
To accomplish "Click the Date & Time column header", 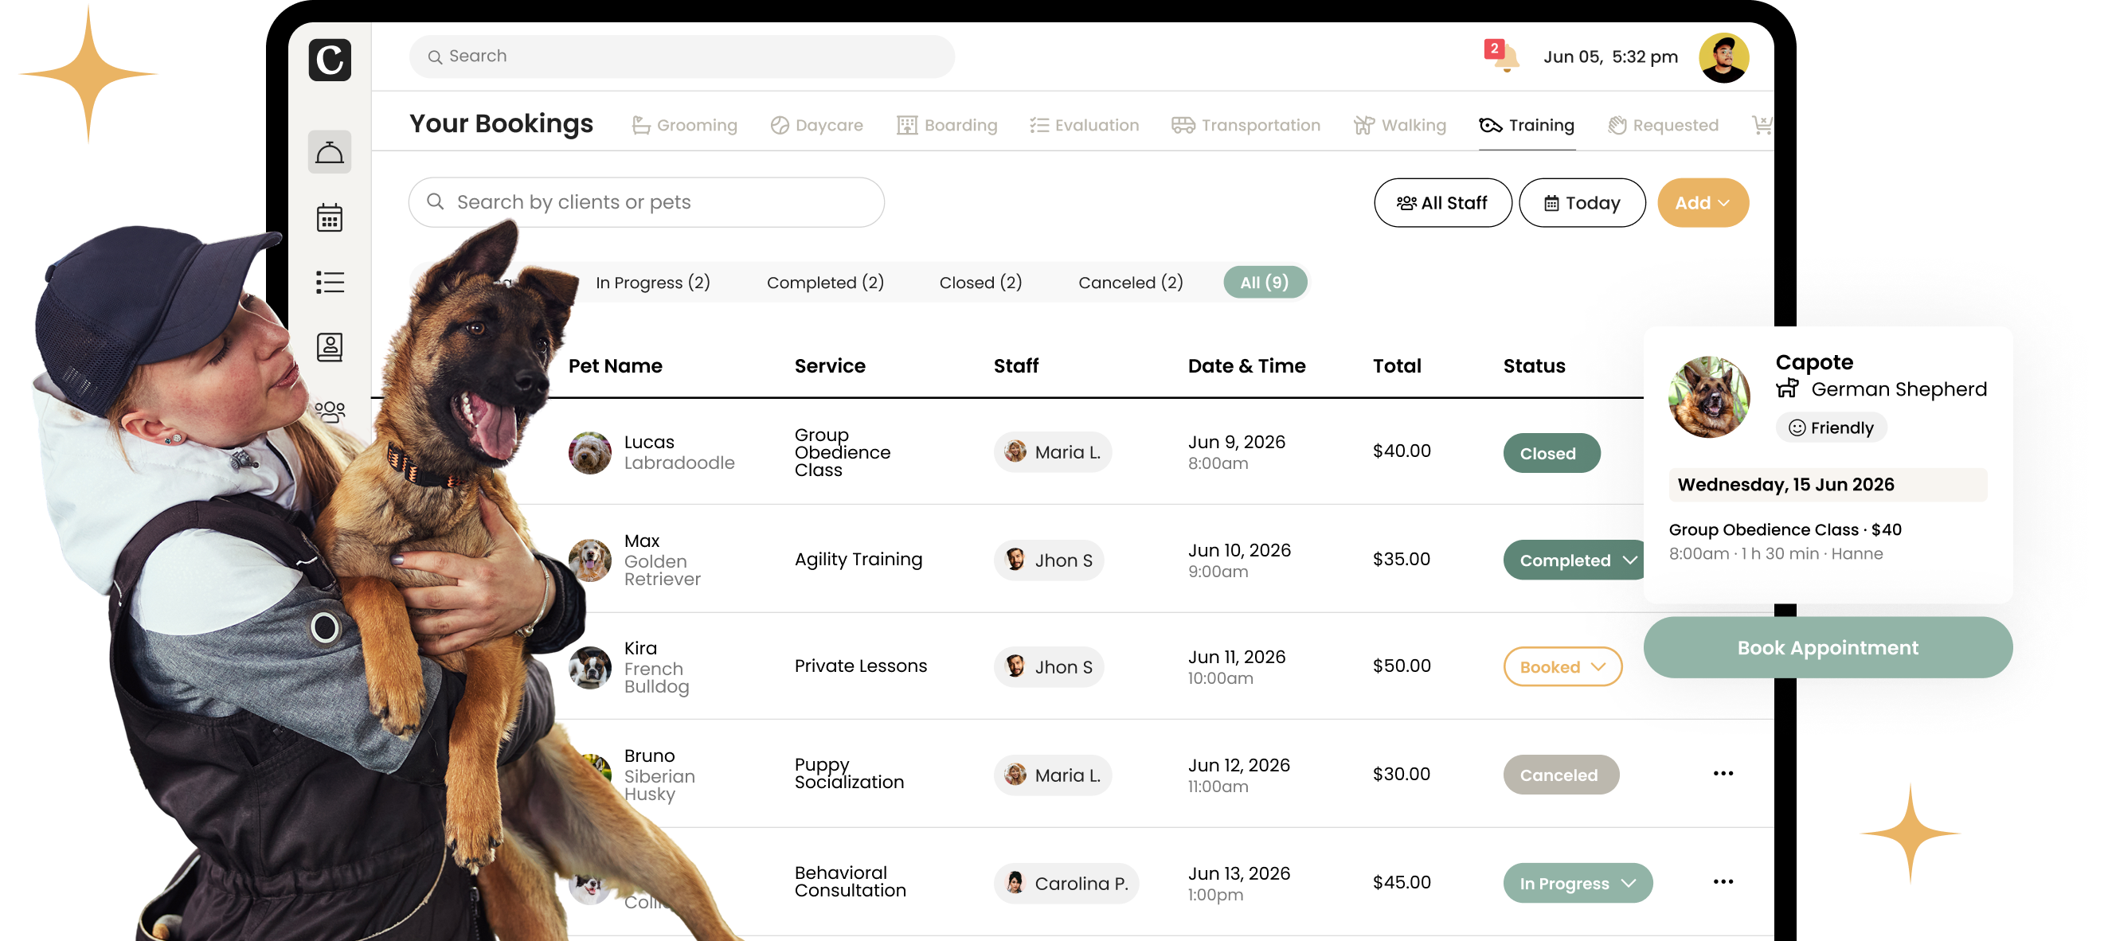I will [x=1246, y=365].
